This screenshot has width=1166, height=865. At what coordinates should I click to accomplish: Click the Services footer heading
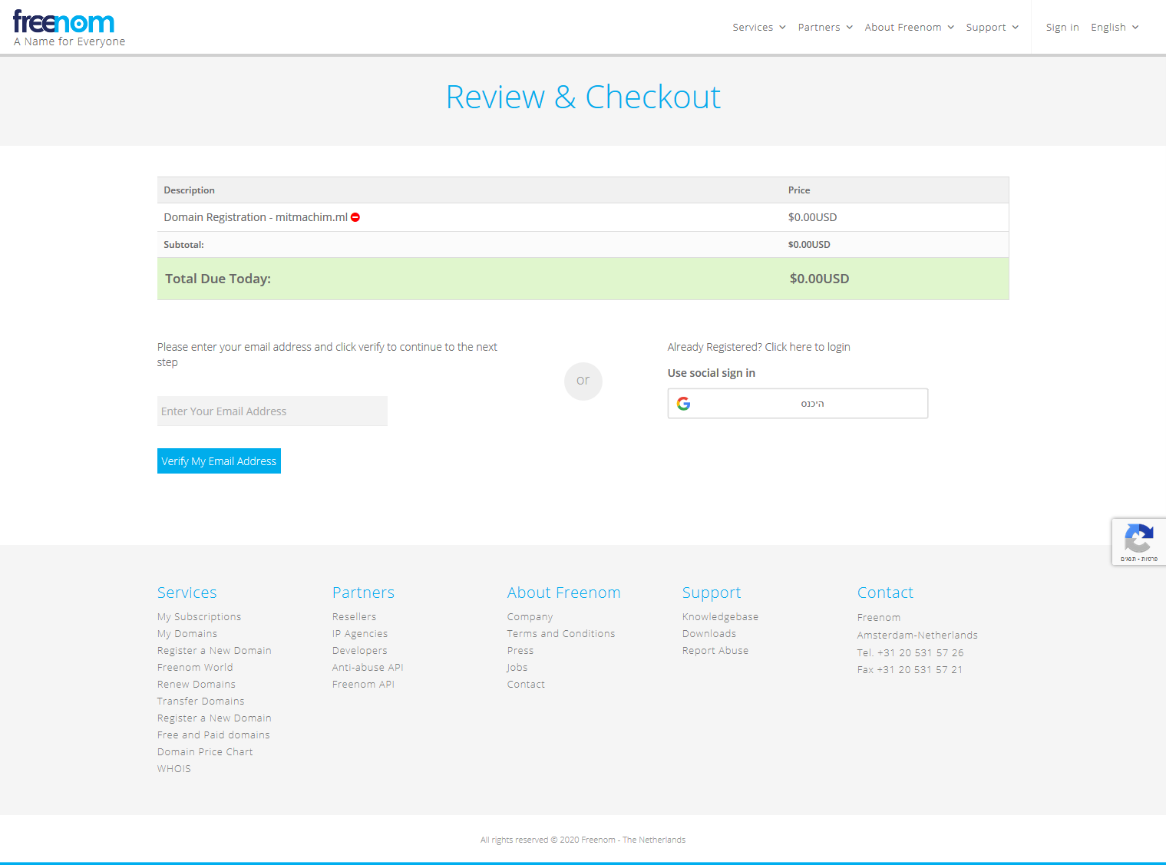pyautogui.click(x=187, y=593)
